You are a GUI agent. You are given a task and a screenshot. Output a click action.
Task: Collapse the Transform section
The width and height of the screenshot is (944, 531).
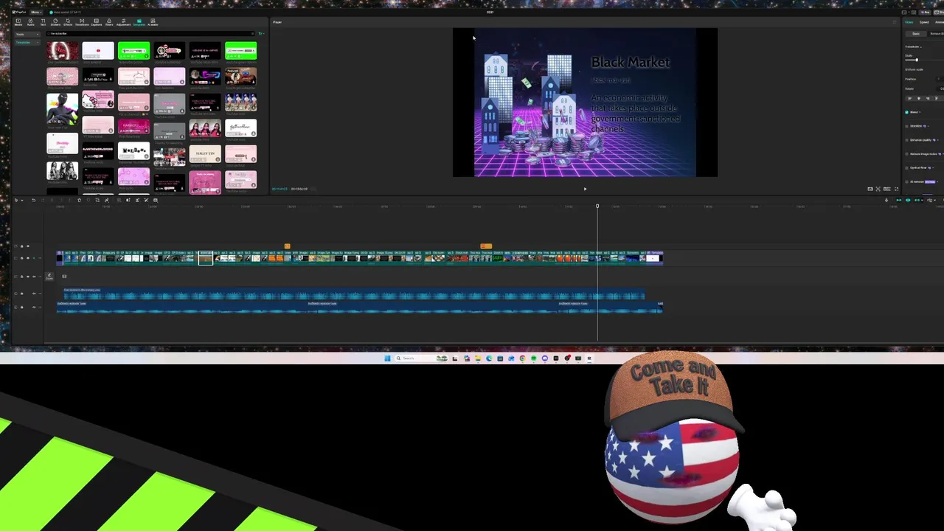point(920,47)
